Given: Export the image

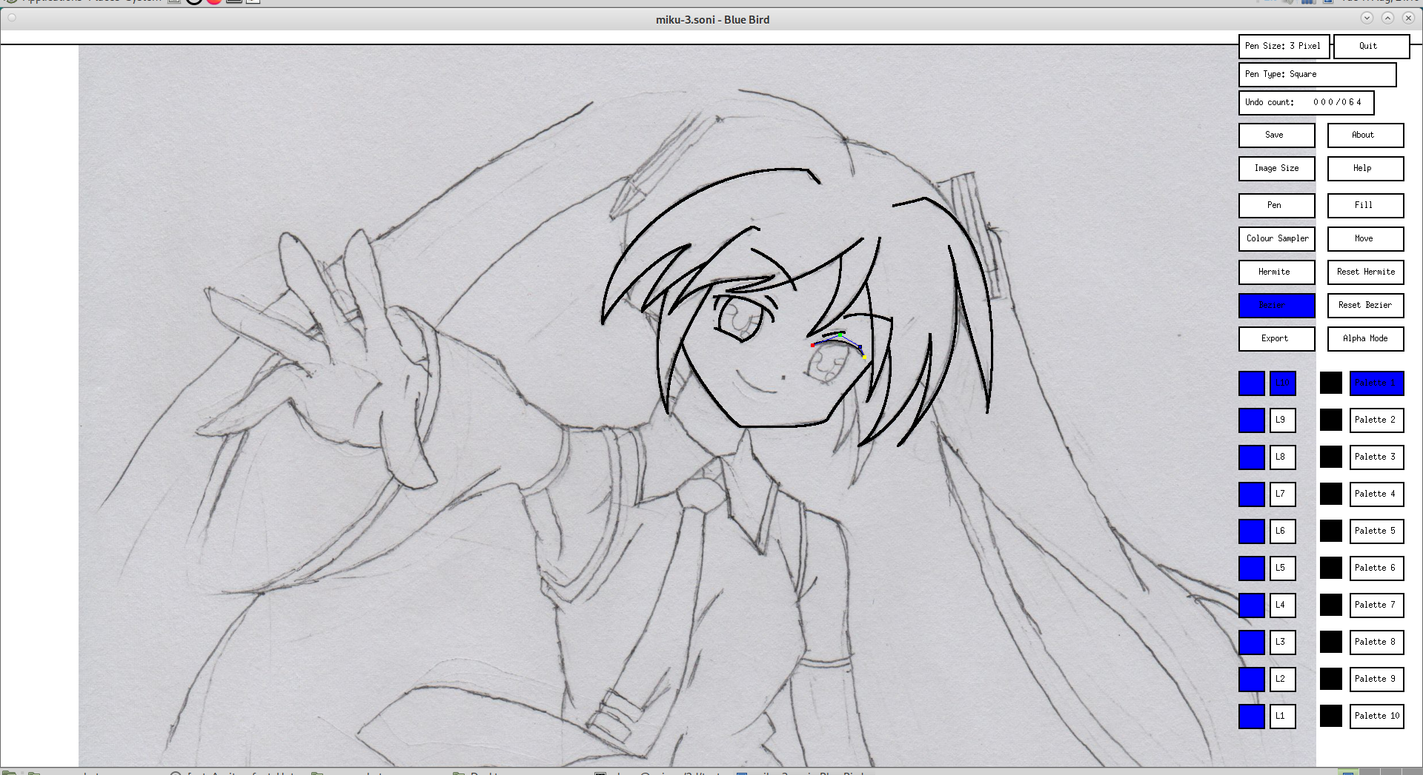Looking at the screenshot, I should (x=1276, y=339).
